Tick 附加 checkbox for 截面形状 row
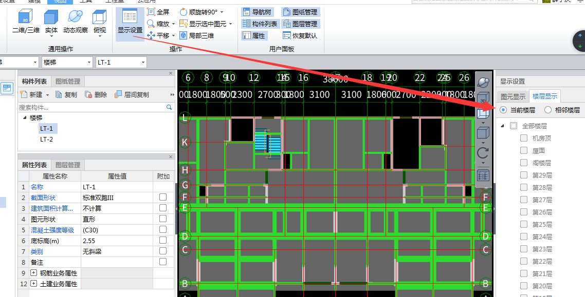The width and height of the screenshot is (585, 297). point(163,197)
